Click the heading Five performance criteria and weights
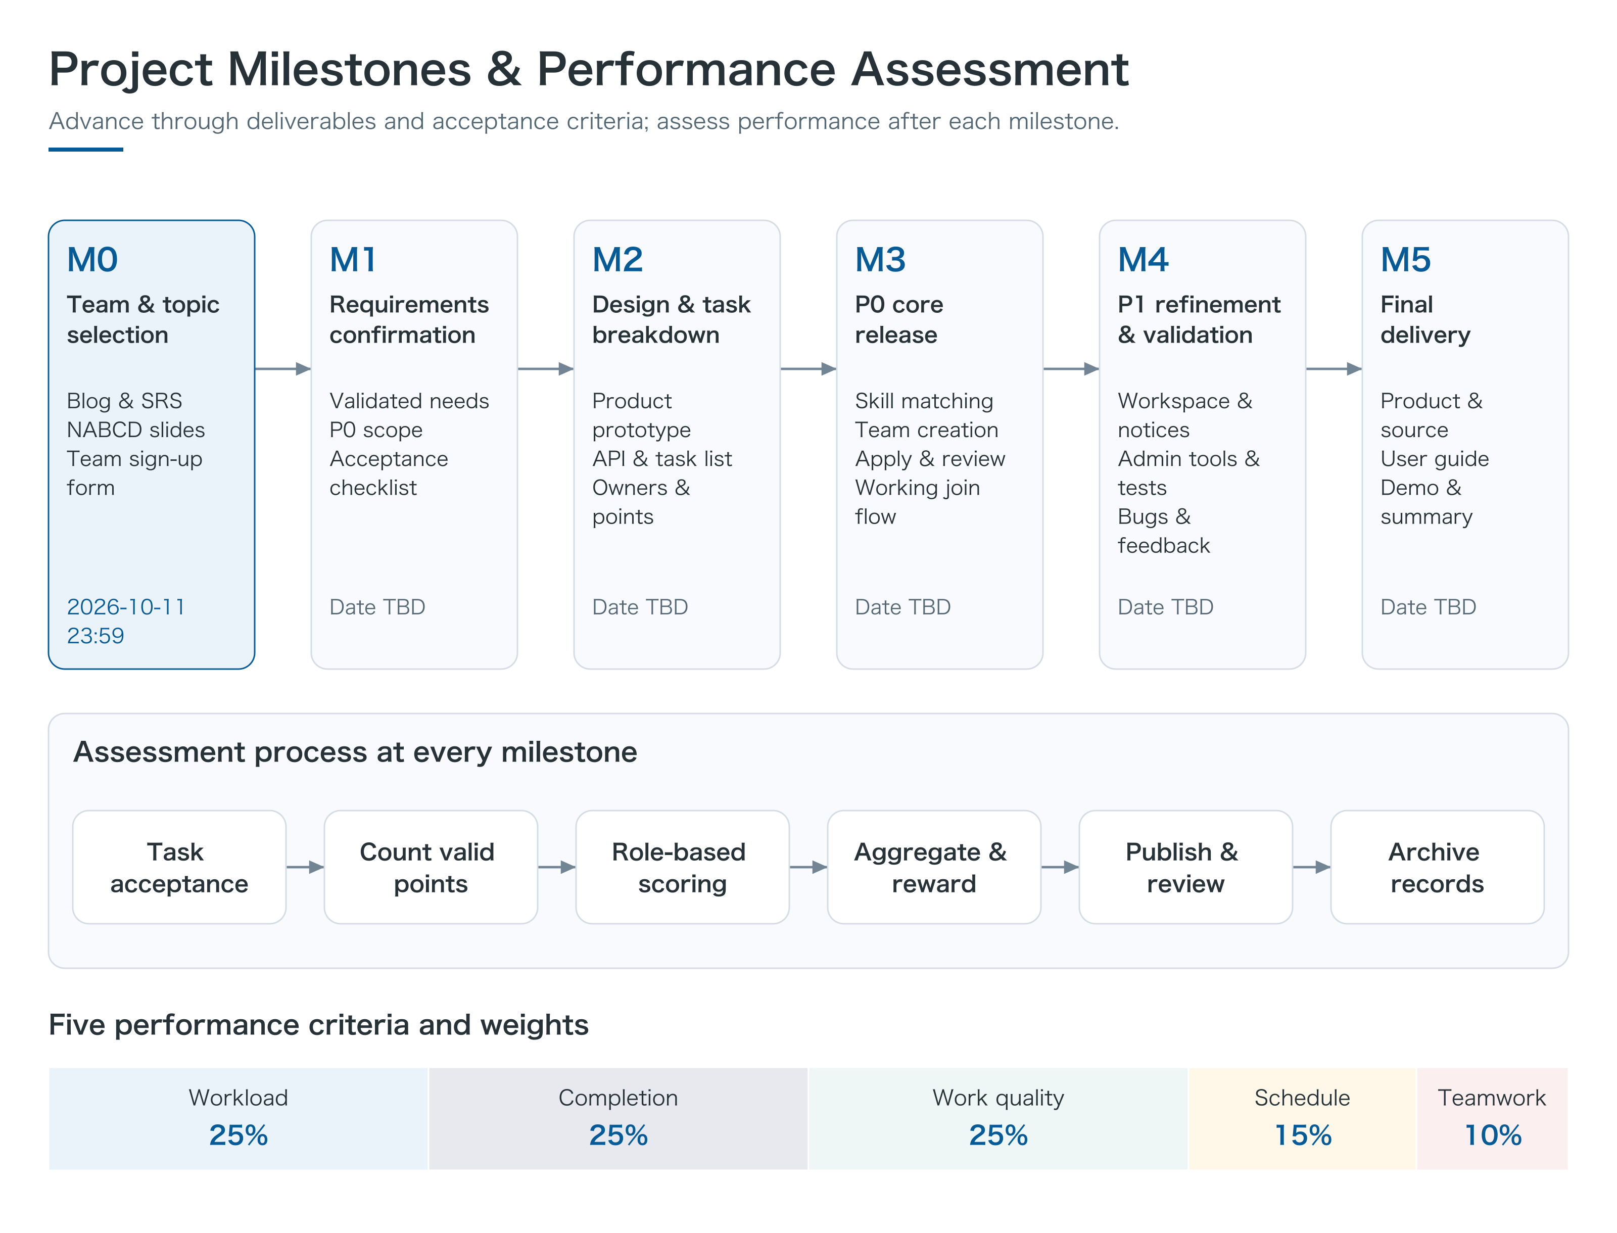This screenshot has width=1617, height=1233. 318,1025
